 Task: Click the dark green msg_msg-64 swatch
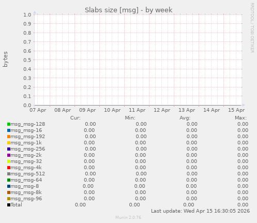point(9,180)
